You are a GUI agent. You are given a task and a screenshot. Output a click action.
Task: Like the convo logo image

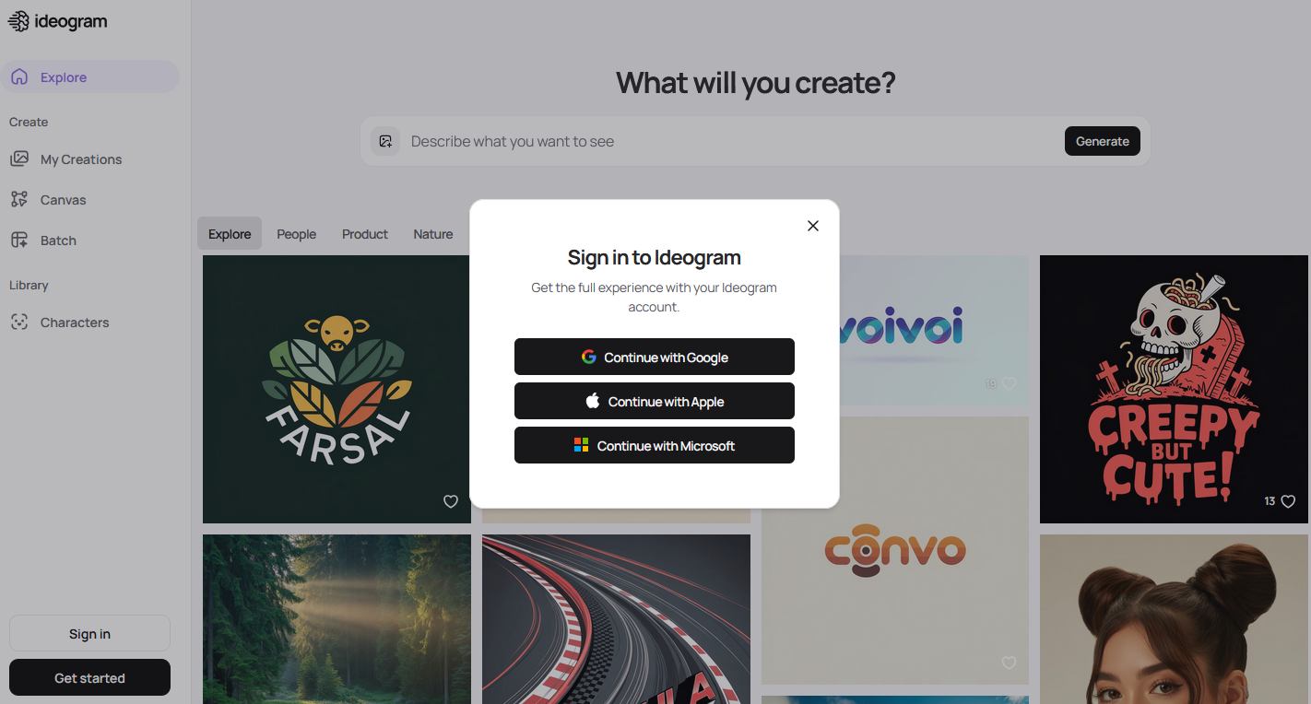1009,663
